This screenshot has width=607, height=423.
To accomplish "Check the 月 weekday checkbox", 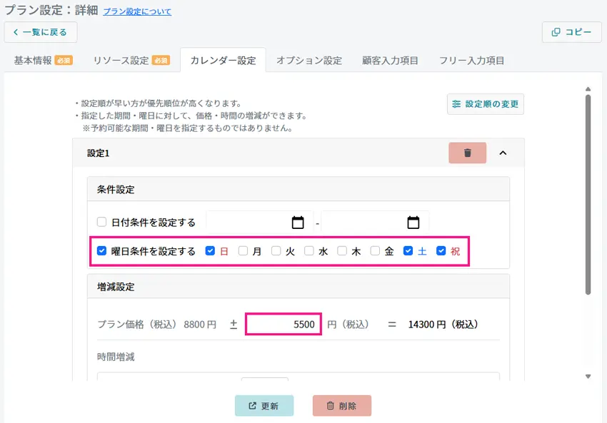I will [243, 250].
